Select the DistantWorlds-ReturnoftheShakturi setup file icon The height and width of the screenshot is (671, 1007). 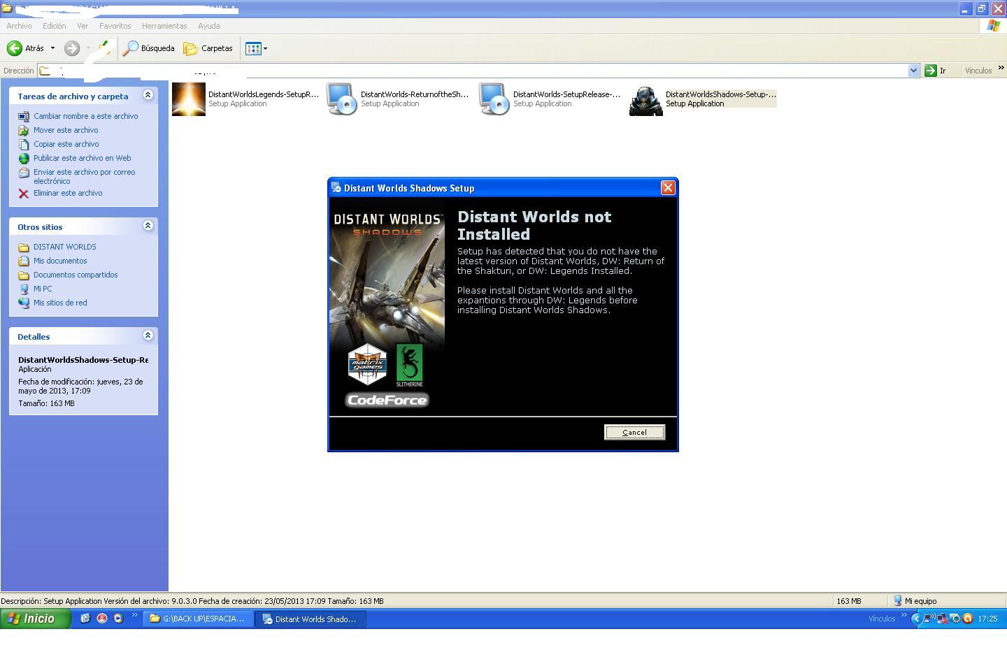(342, 99)
